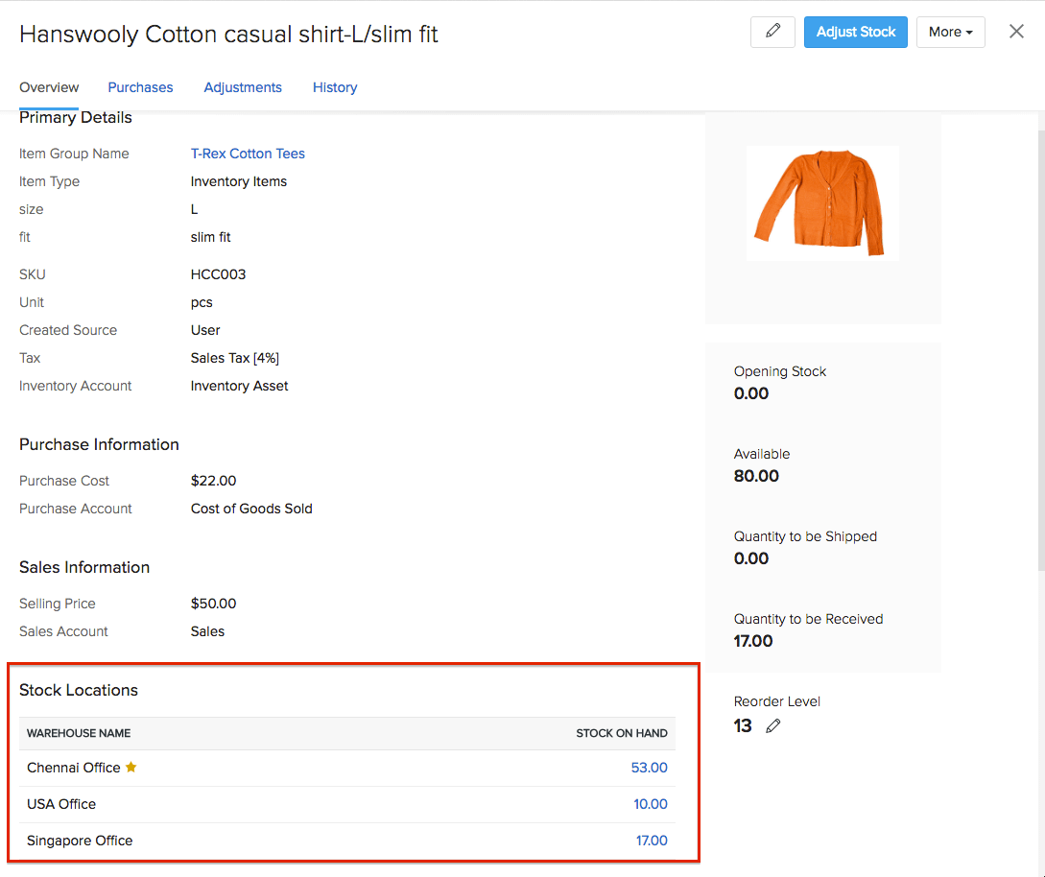Switch to the Purchases tab
1045x877 pixels.
coord(141,87)
